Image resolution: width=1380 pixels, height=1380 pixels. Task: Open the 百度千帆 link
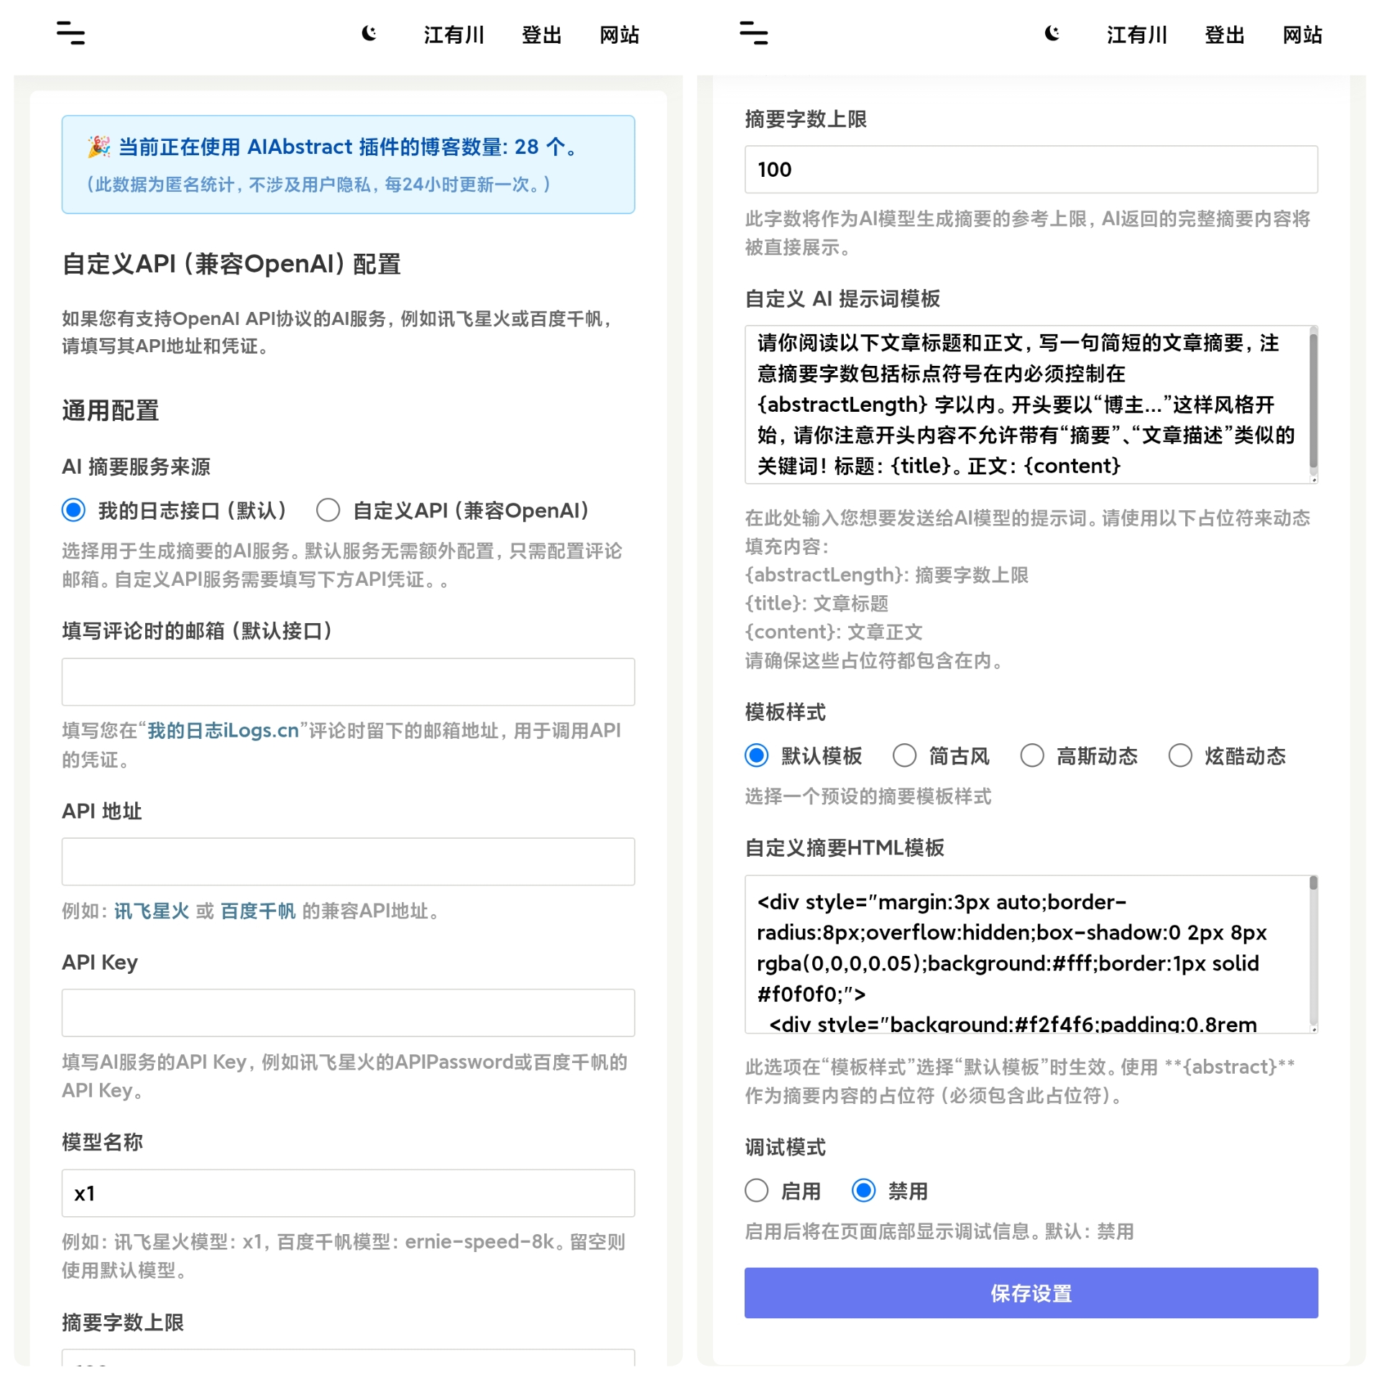pos(258,911)
